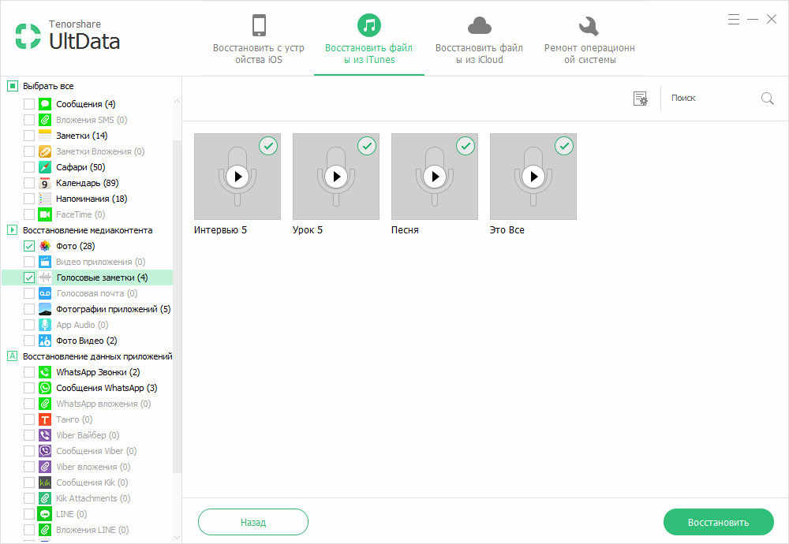Viewport: 789px width, 544px height.
Task: Click the green Восстановить button
Action: click(x=718, y=522)
